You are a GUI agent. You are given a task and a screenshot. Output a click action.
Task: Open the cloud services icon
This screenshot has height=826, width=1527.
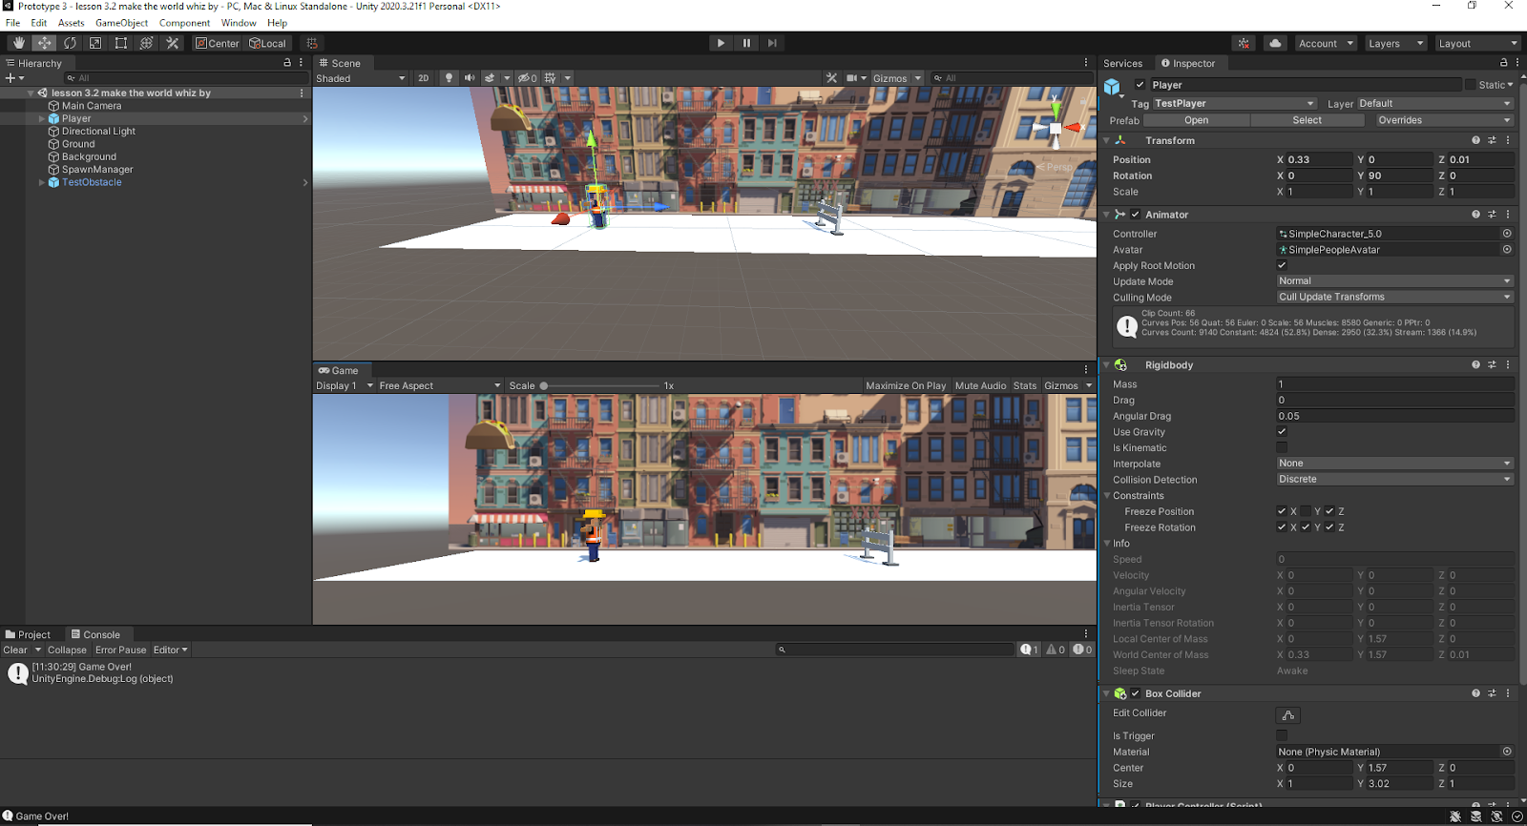1275,43
